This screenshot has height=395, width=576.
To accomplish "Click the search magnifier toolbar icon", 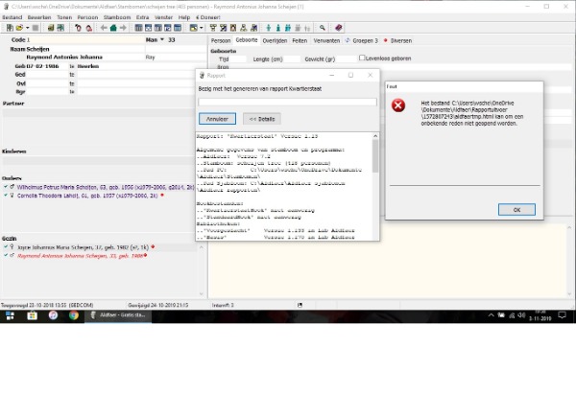I will pyautogui.click(x=323, y=29).
